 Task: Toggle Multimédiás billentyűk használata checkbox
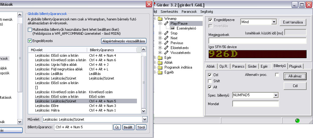(x=30, y=30)
